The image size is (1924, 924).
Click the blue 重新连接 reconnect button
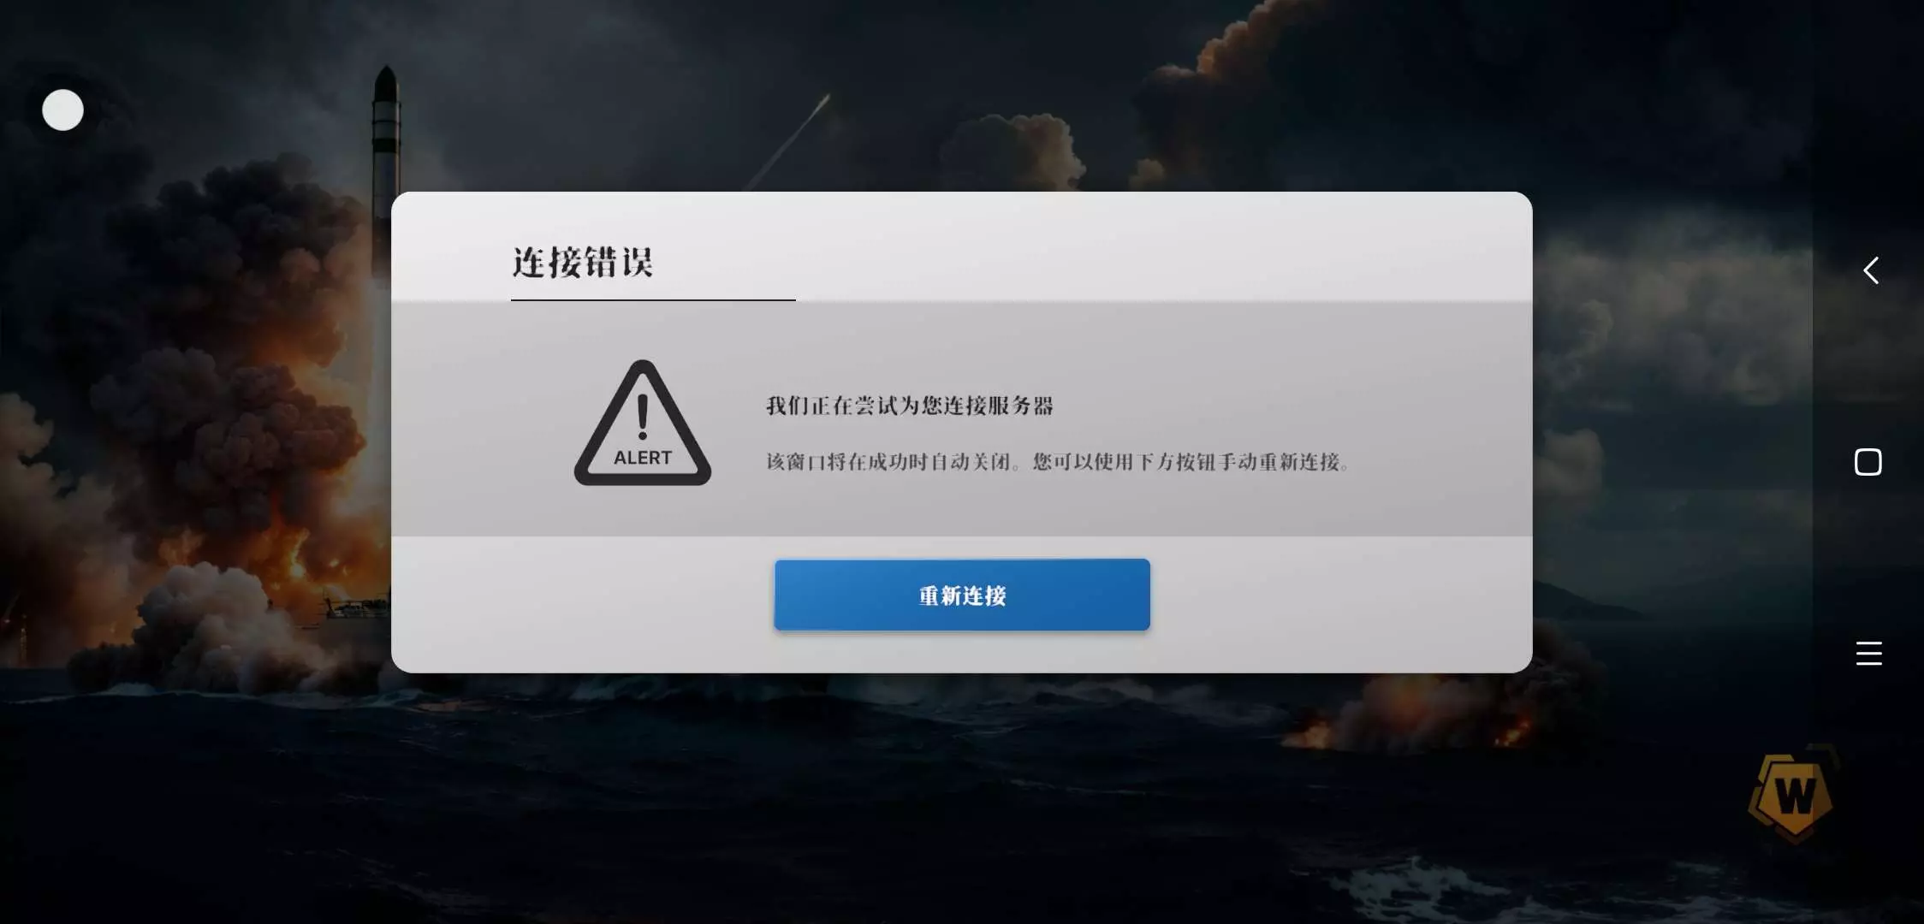(x=962, y=595)
